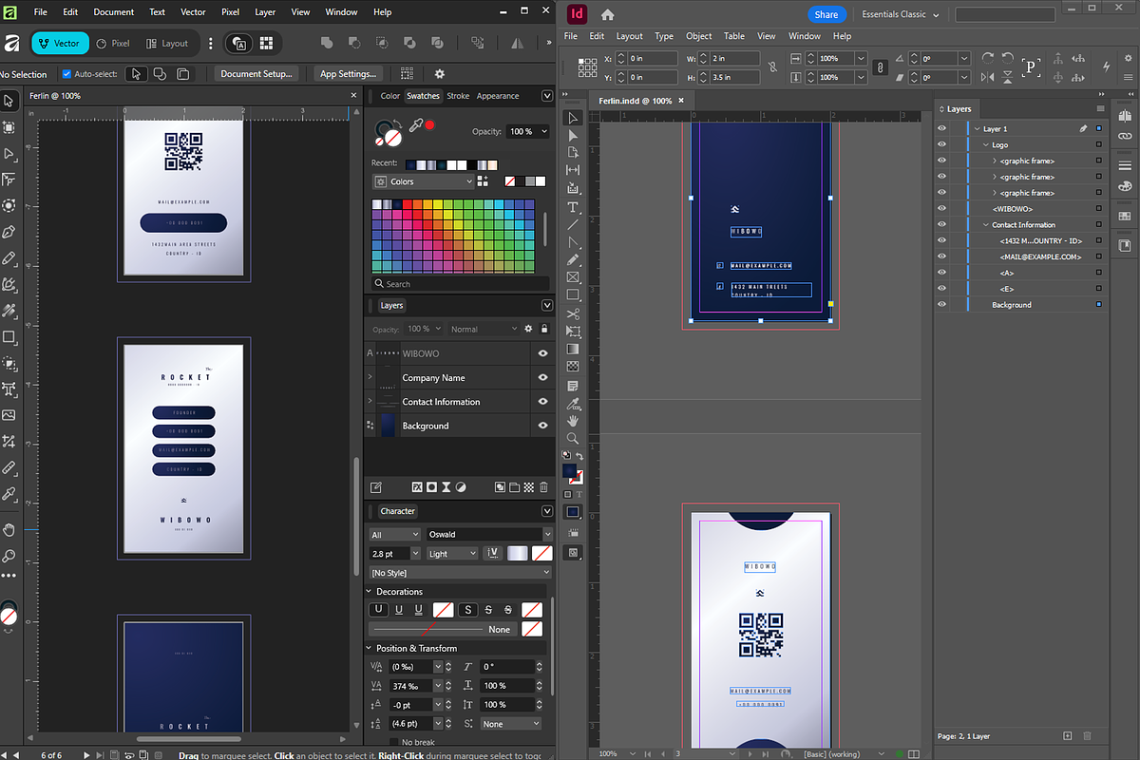Select the Zoom tool in Affinity toolbar
This screenshot has height=760, width=1140.
tap(9, 556)
